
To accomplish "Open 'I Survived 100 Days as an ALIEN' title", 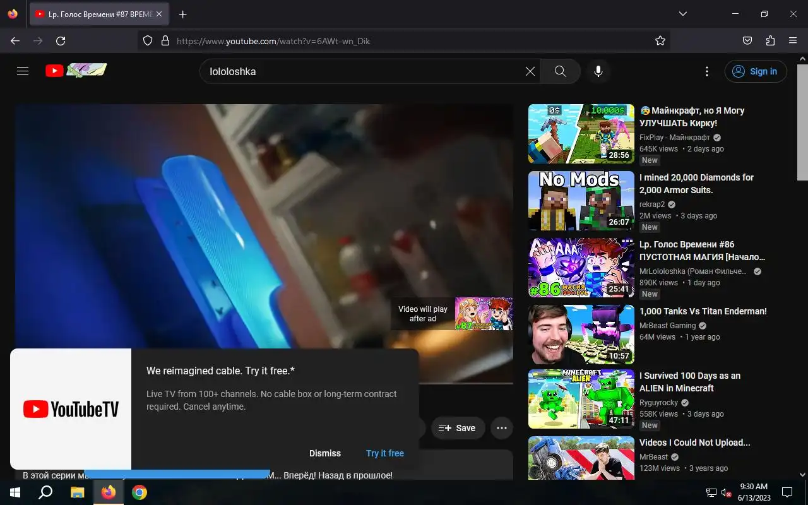I will pos(690,382).
